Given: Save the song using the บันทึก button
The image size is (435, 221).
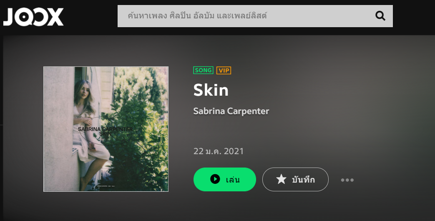Looking at the screenshot, I should pyautogui.click(x=295, y=179).
